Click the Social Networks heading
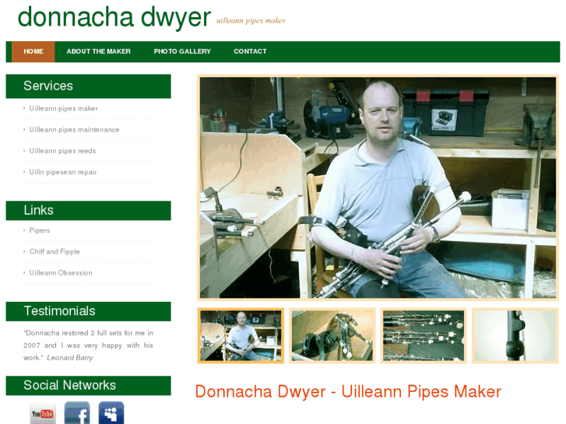This screenshot has width=566, height=424. [x=89, y=385]
